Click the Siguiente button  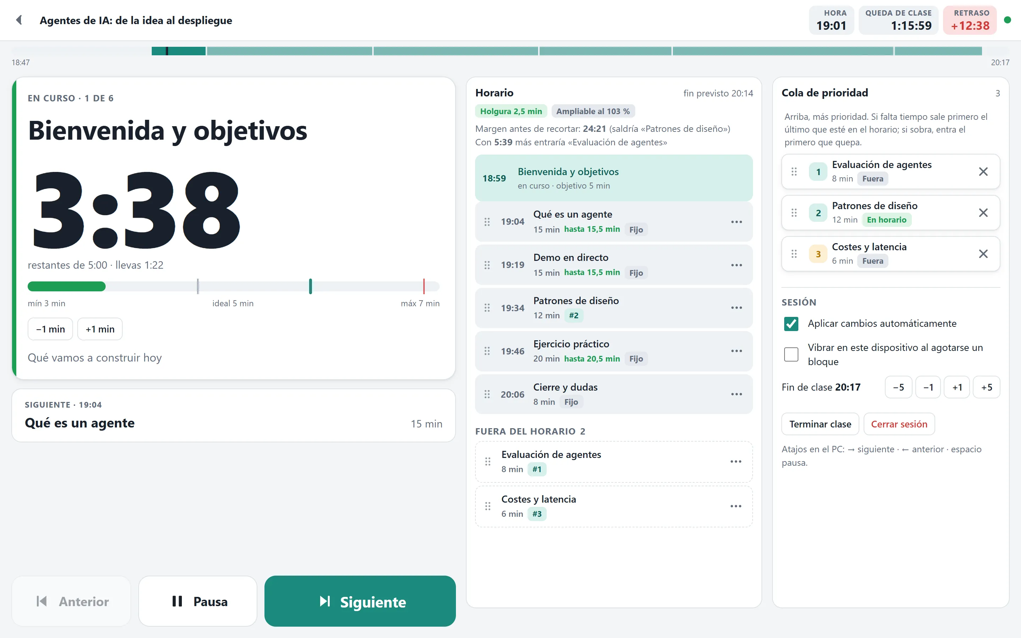point(360,601)
